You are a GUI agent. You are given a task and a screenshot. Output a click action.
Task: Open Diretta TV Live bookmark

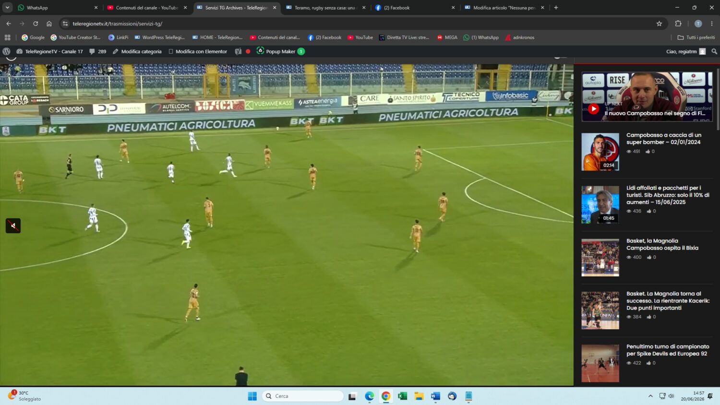click(404, 37)
